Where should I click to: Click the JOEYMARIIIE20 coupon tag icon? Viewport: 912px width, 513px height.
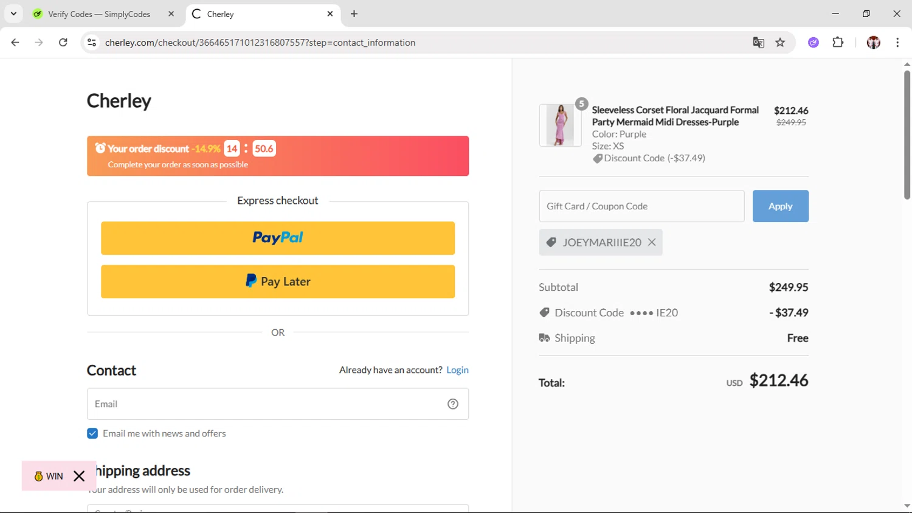[551, 242]
